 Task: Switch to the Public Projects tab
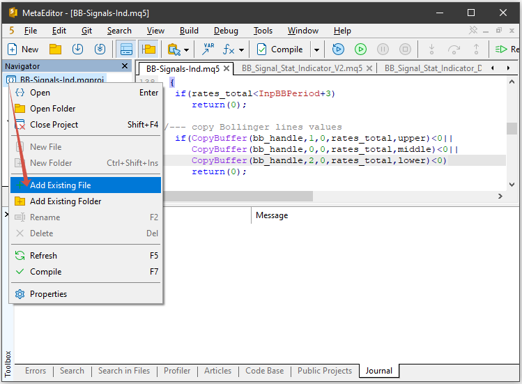325,371
